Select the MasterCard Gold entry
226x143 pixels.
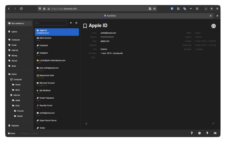pos(57,77)
